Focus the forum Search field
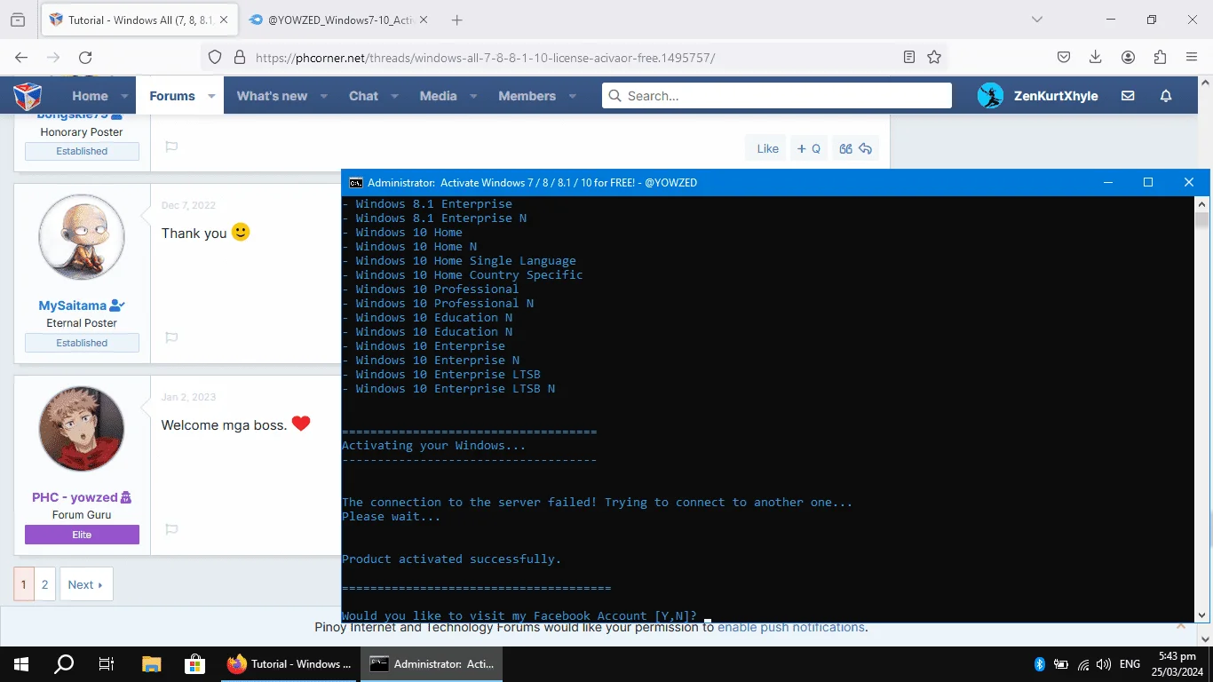This screenshot has height=682, width=1213. tap(777, 96)
